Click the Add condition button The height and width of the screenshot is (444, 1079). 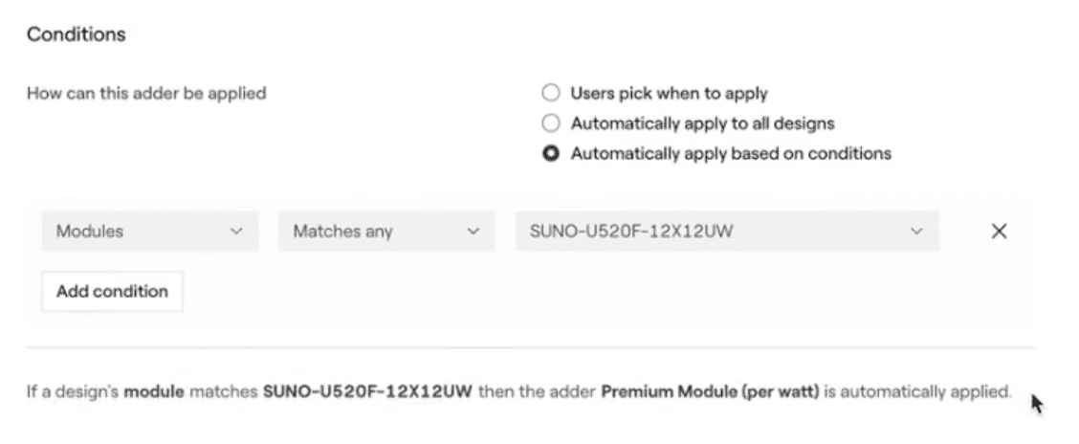pyautogui.click(x=112, y=291)
